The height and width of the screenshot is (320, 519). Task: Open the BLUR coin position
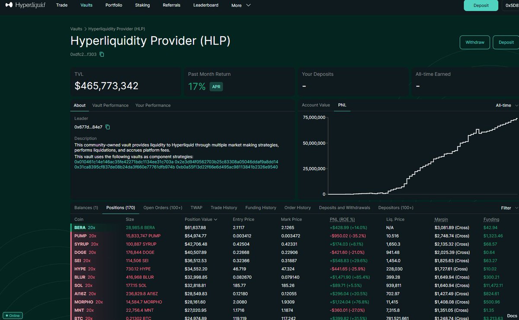click(x=80, y=277)
